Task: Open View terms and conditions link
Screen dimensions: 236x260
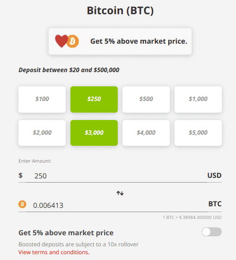Action: pyautogui.click(x=54, y=252)
